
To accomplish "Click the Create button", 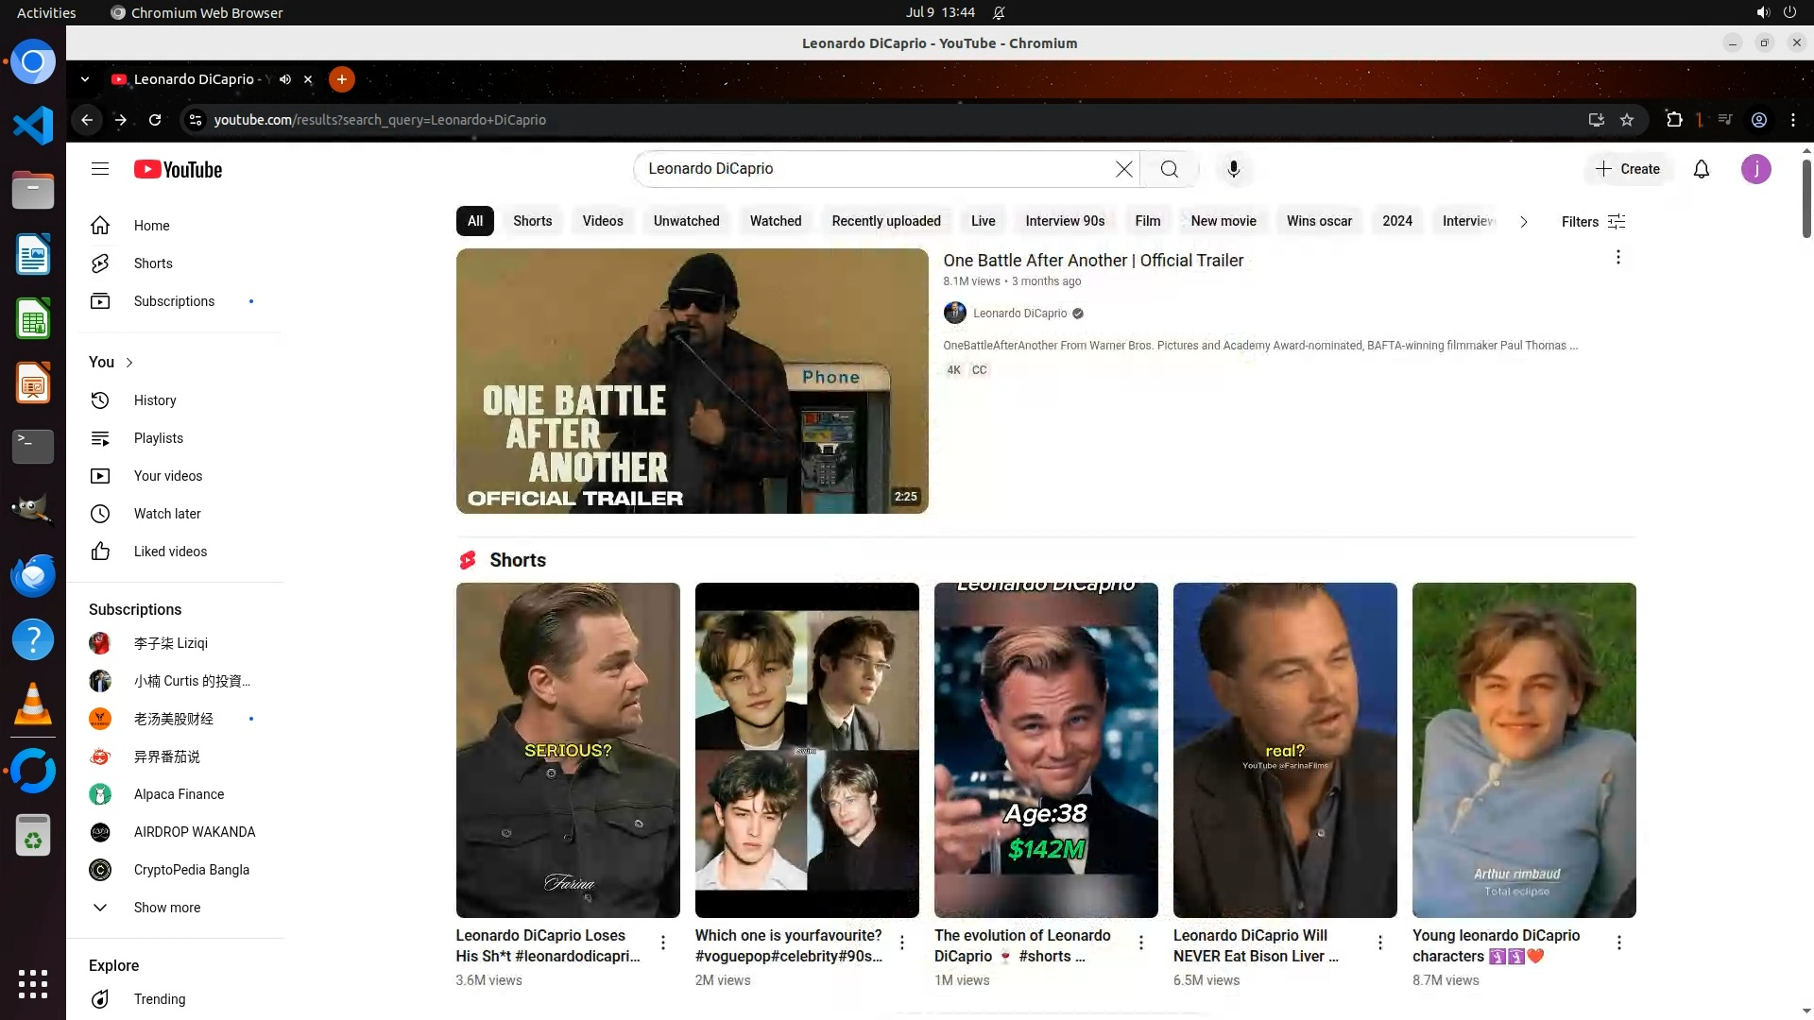I will tap(1628, 169).
